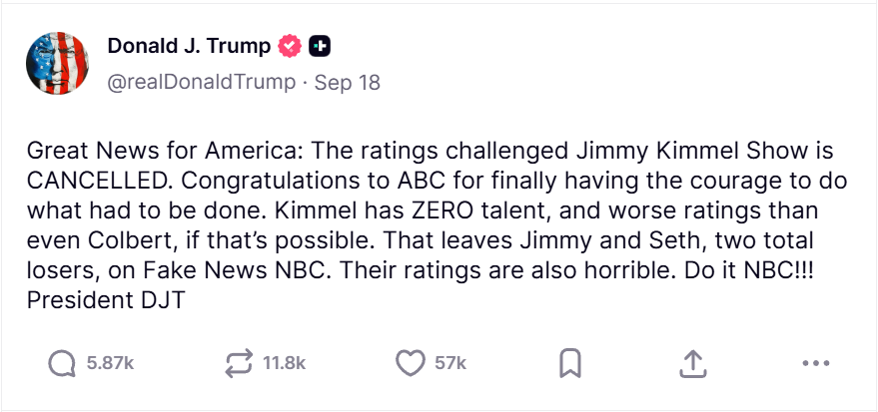878x412 pixels.
Task: Click 'Great News for America' opening text
Action: [x=151, y=153]
